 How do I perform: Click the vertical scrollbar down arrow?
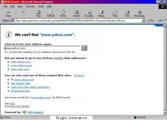(x=165, y=113)
